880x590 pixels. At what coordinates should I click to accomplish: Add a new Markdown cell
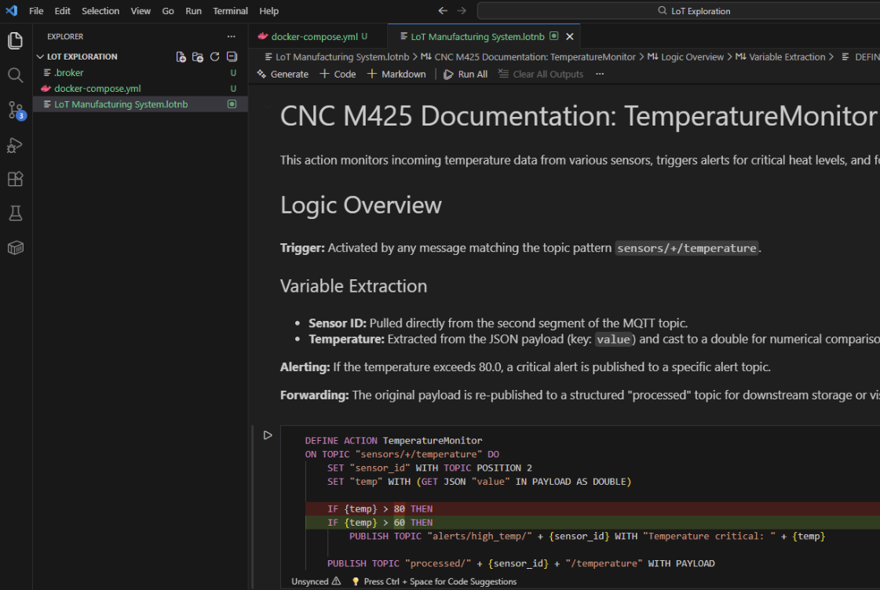click(x=396, y=74)
